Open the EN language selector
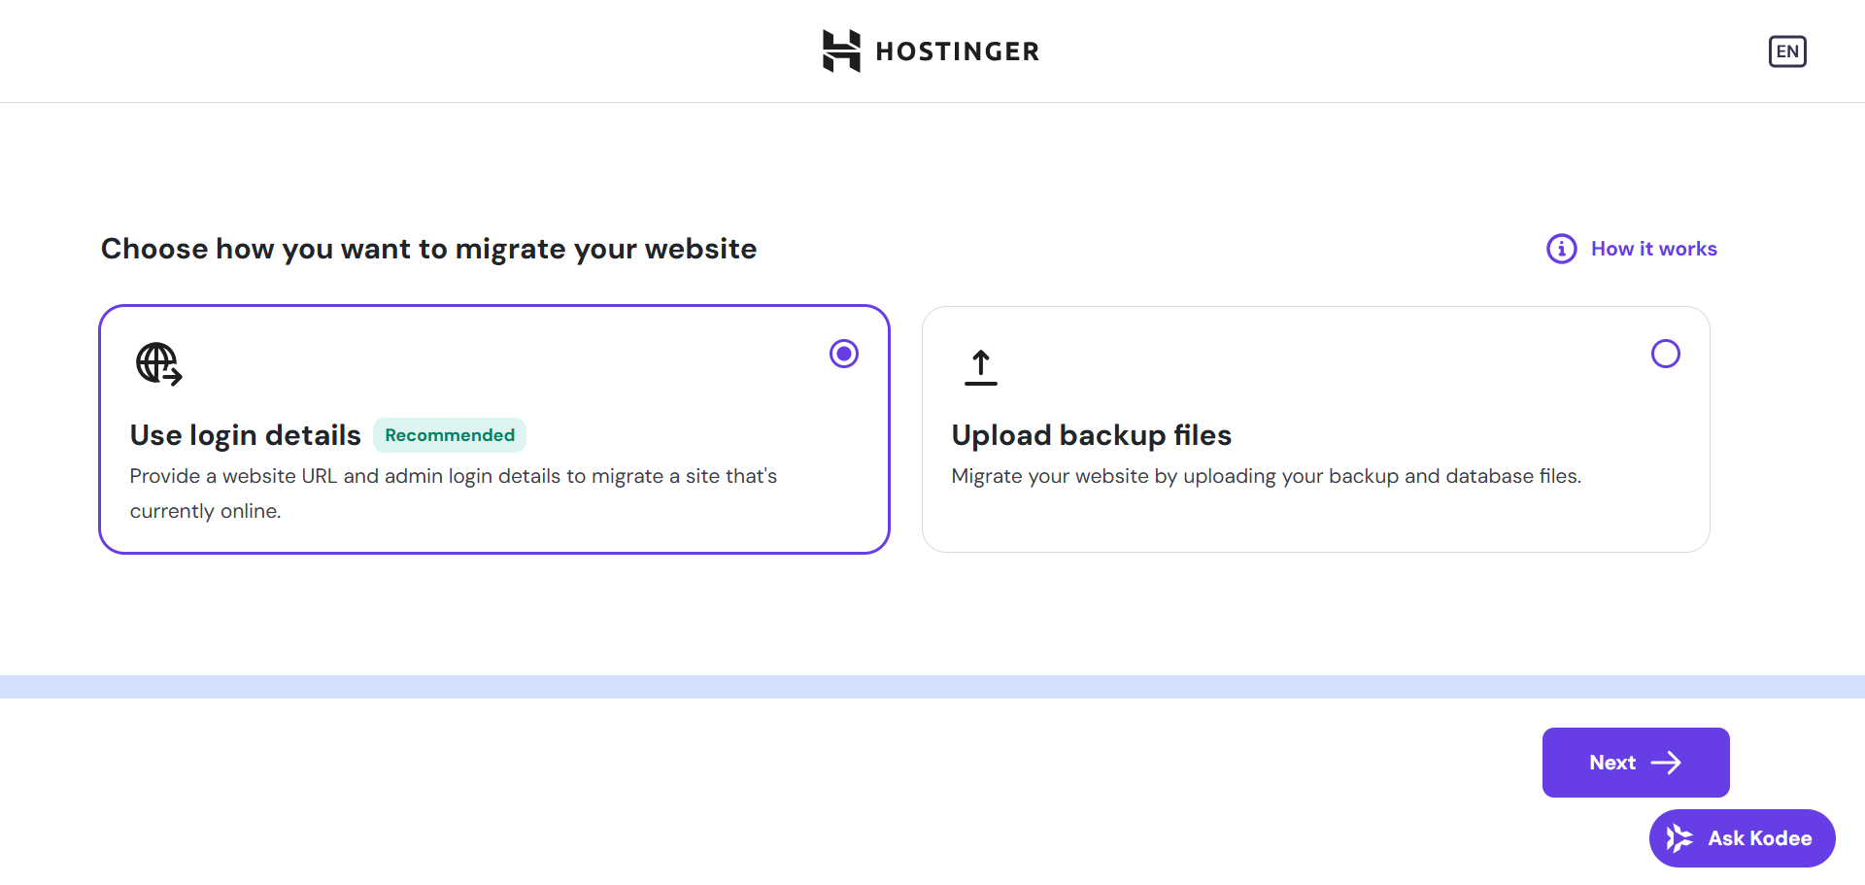The width and height of the screenshot is (1865, 885). coord(1787,51)
